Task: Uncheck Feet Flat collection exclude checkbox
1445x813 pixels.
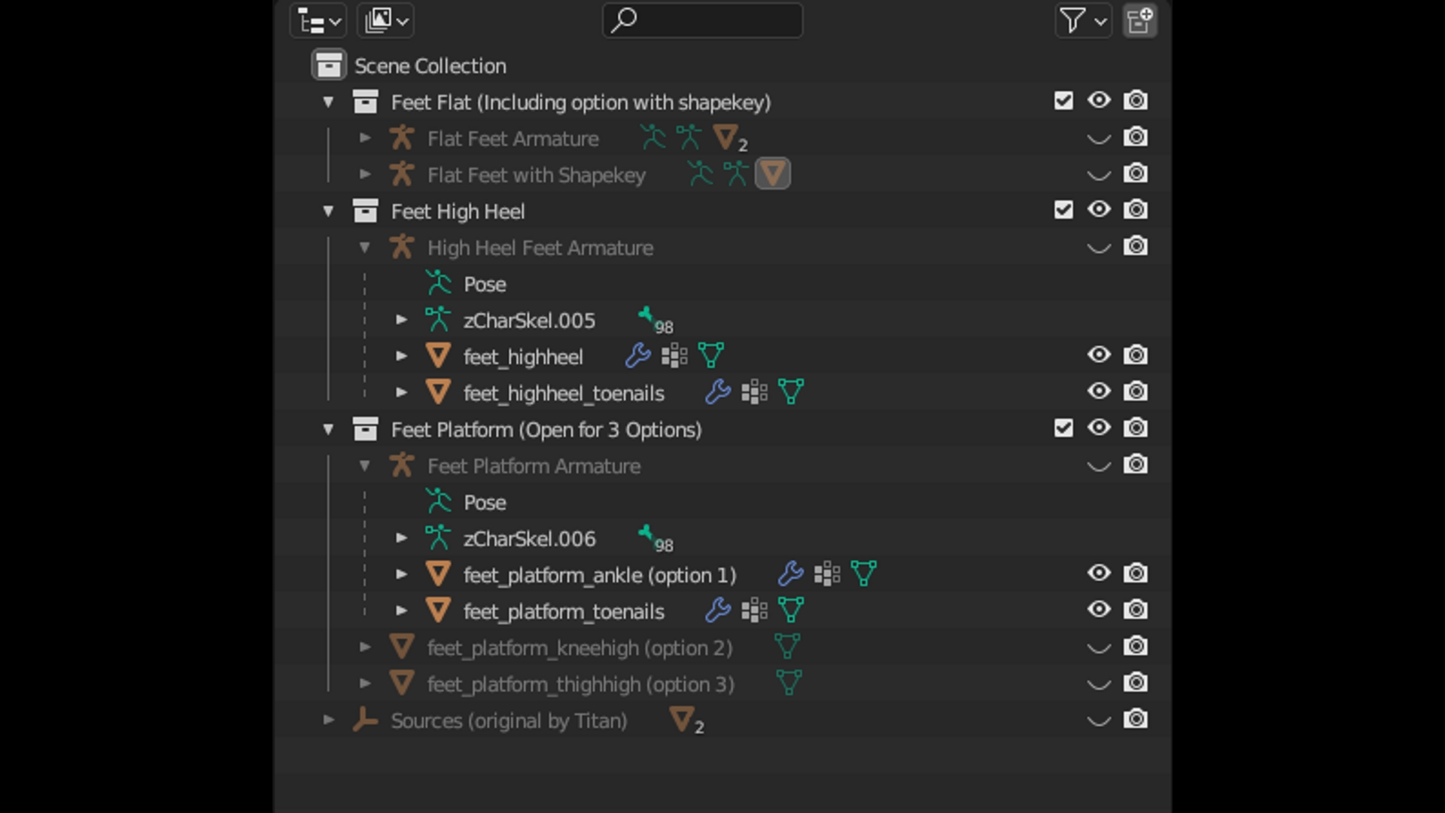Action: point(1063,100)
